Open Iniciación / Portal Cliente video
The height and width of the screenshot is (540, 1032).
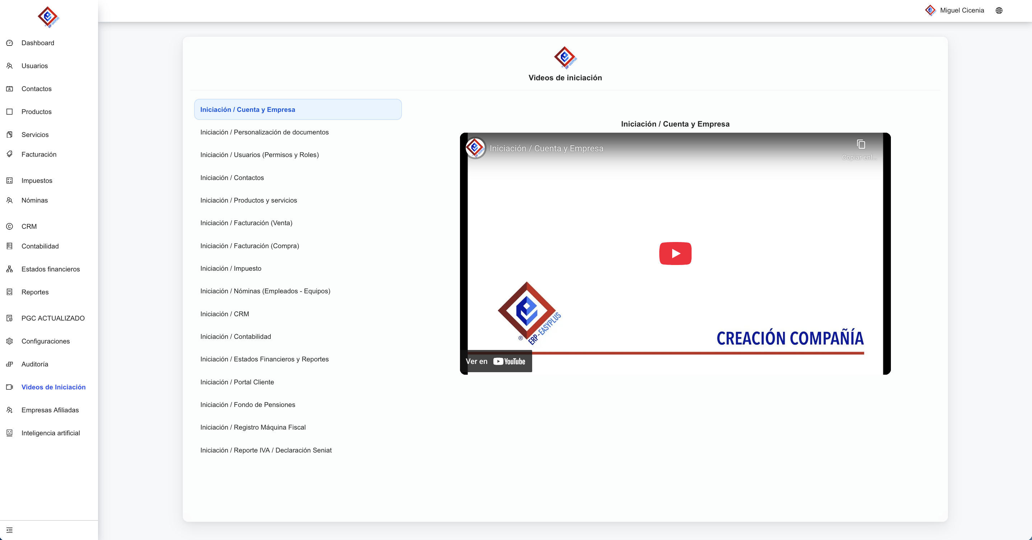coord(237,382)
